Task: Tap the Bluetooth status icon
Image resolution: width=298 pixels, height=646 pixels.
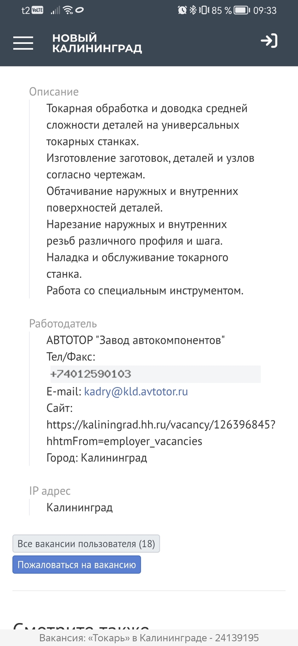Action: tap(192, 10)
